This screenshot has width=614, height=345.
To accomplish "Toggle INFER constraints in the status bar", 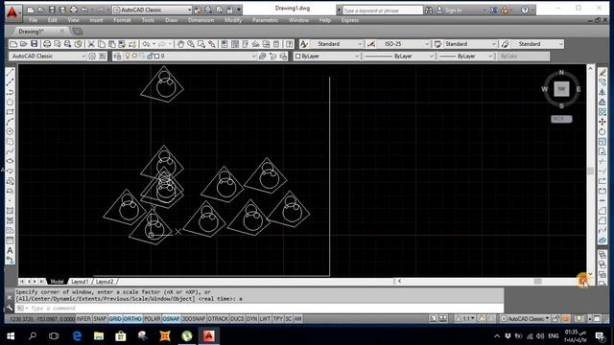I will 83,319.
